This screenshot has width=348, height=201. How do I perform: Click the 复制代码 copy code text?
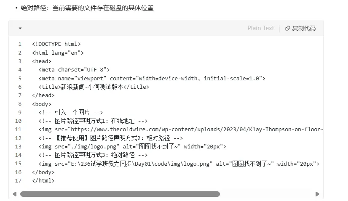coord(304,28)
